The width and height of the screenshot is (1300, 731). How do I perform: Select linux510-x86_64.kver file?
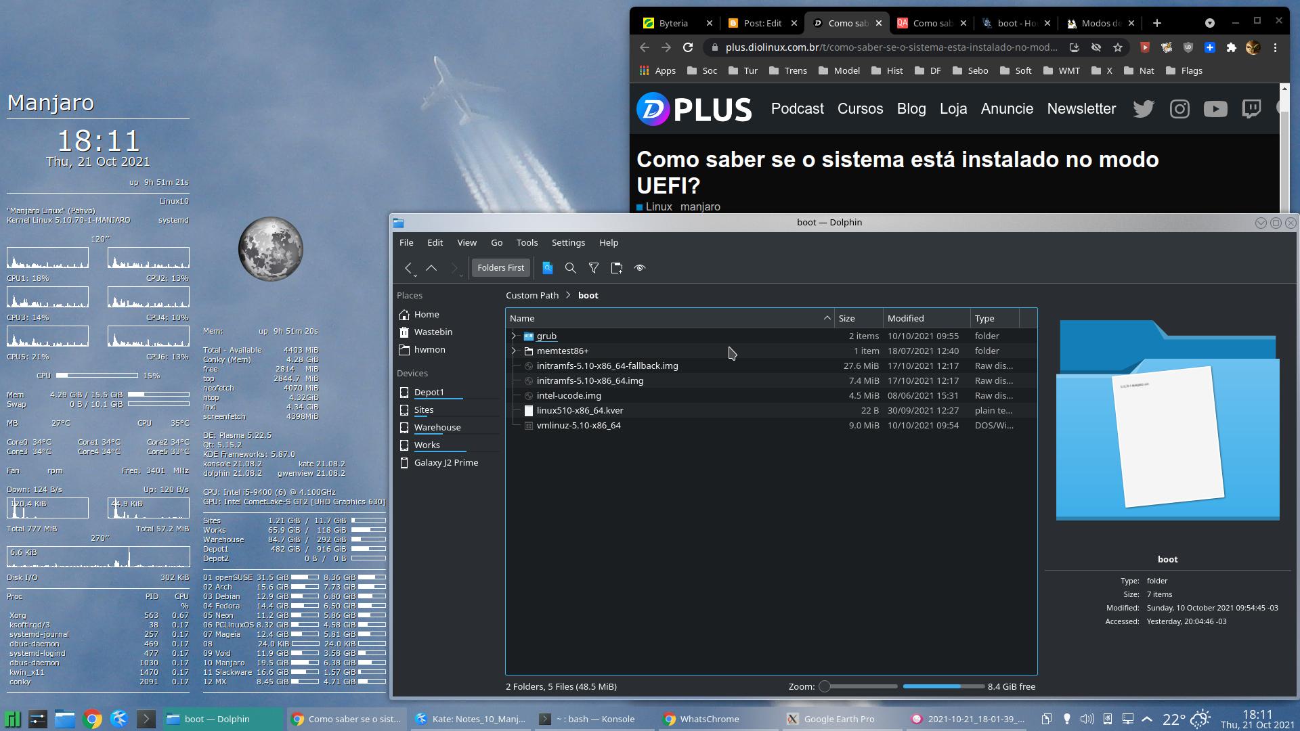point(580,410)
